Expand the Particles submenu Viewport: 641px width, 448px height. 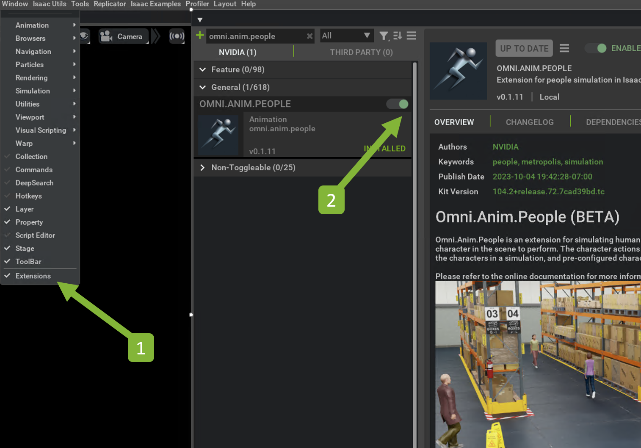[40, 65]
